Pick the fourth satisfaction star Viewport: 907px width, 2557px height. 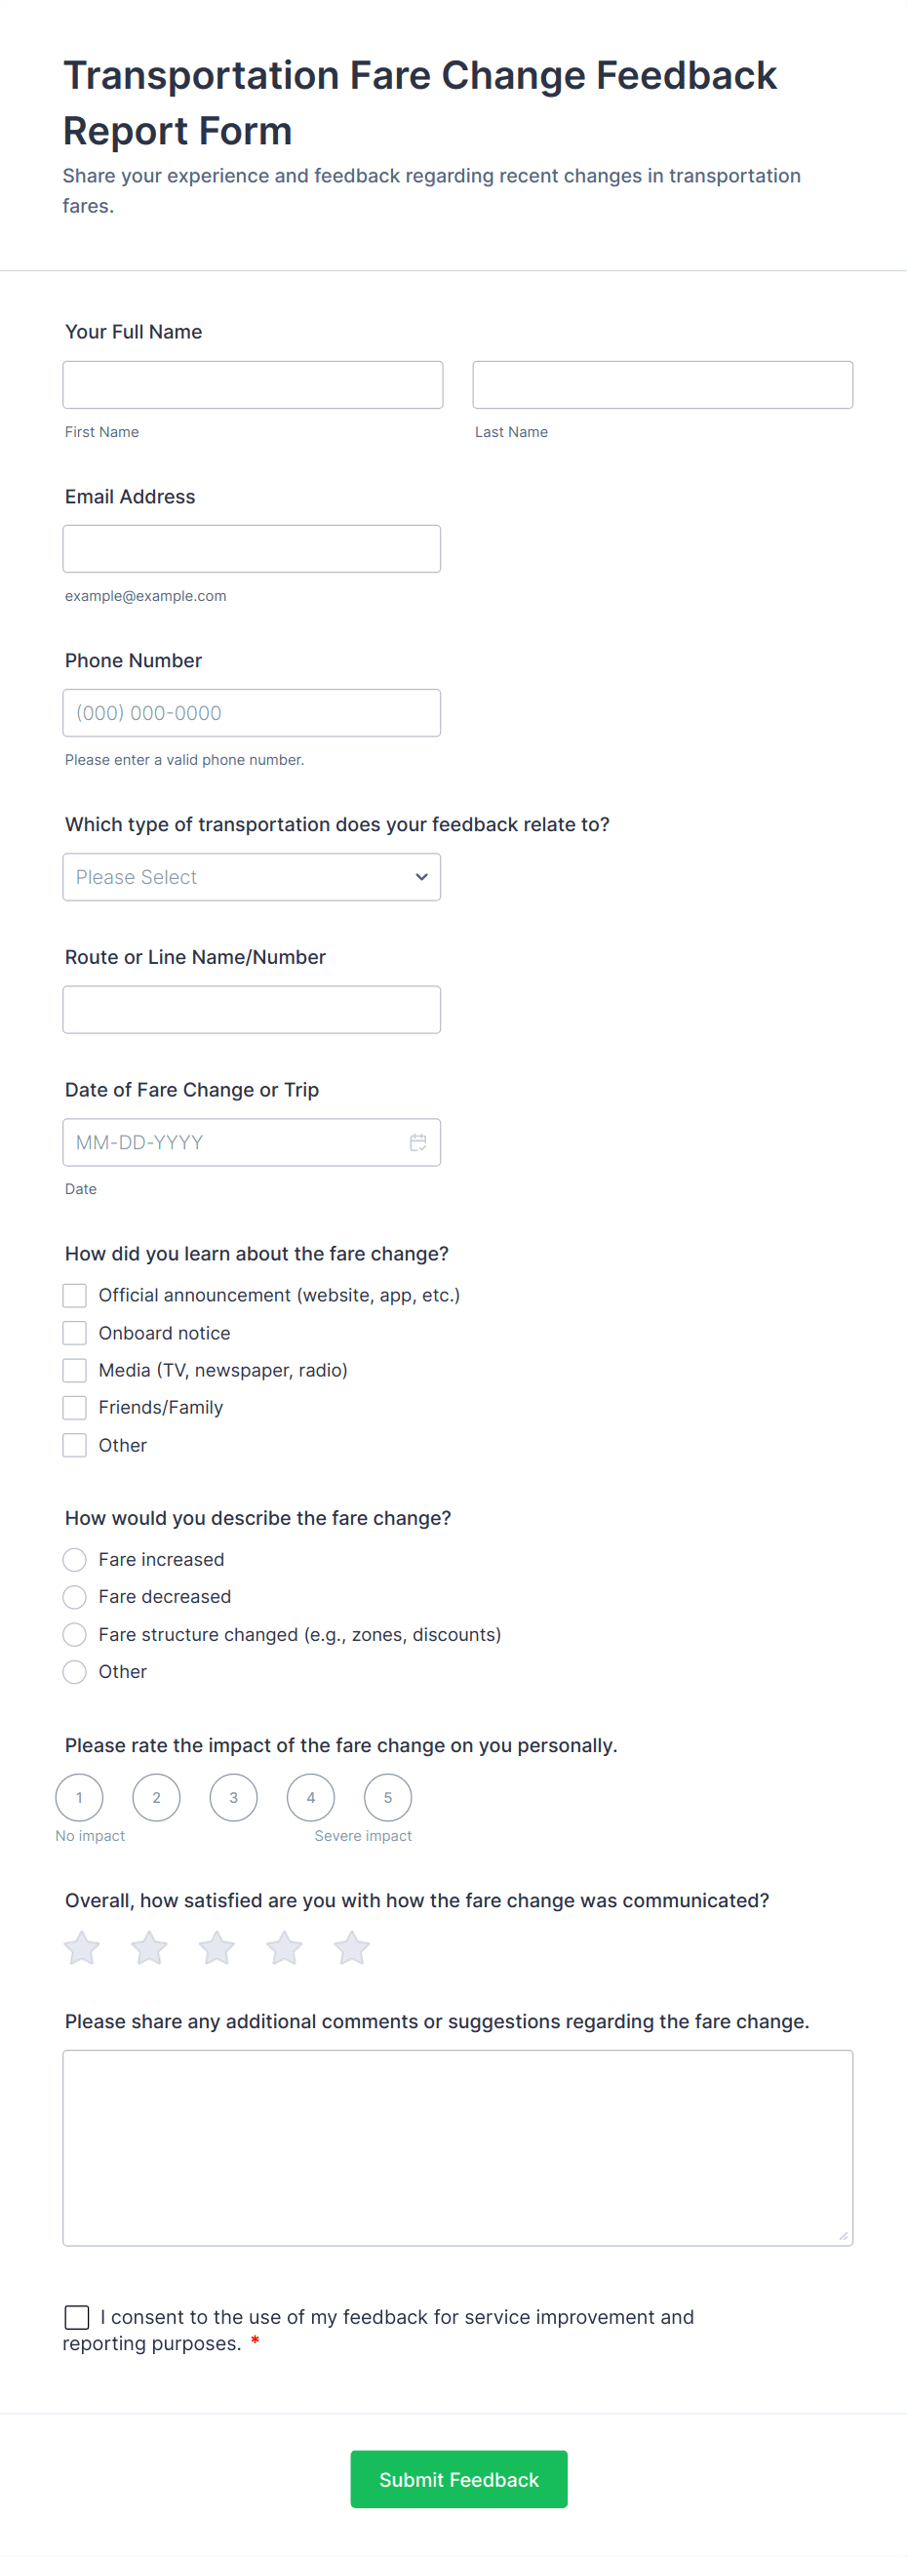[x=284, y=1947]
